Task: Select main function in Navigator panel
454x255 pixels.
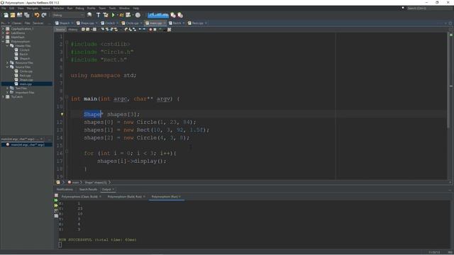Action: (x=28, y=144)
